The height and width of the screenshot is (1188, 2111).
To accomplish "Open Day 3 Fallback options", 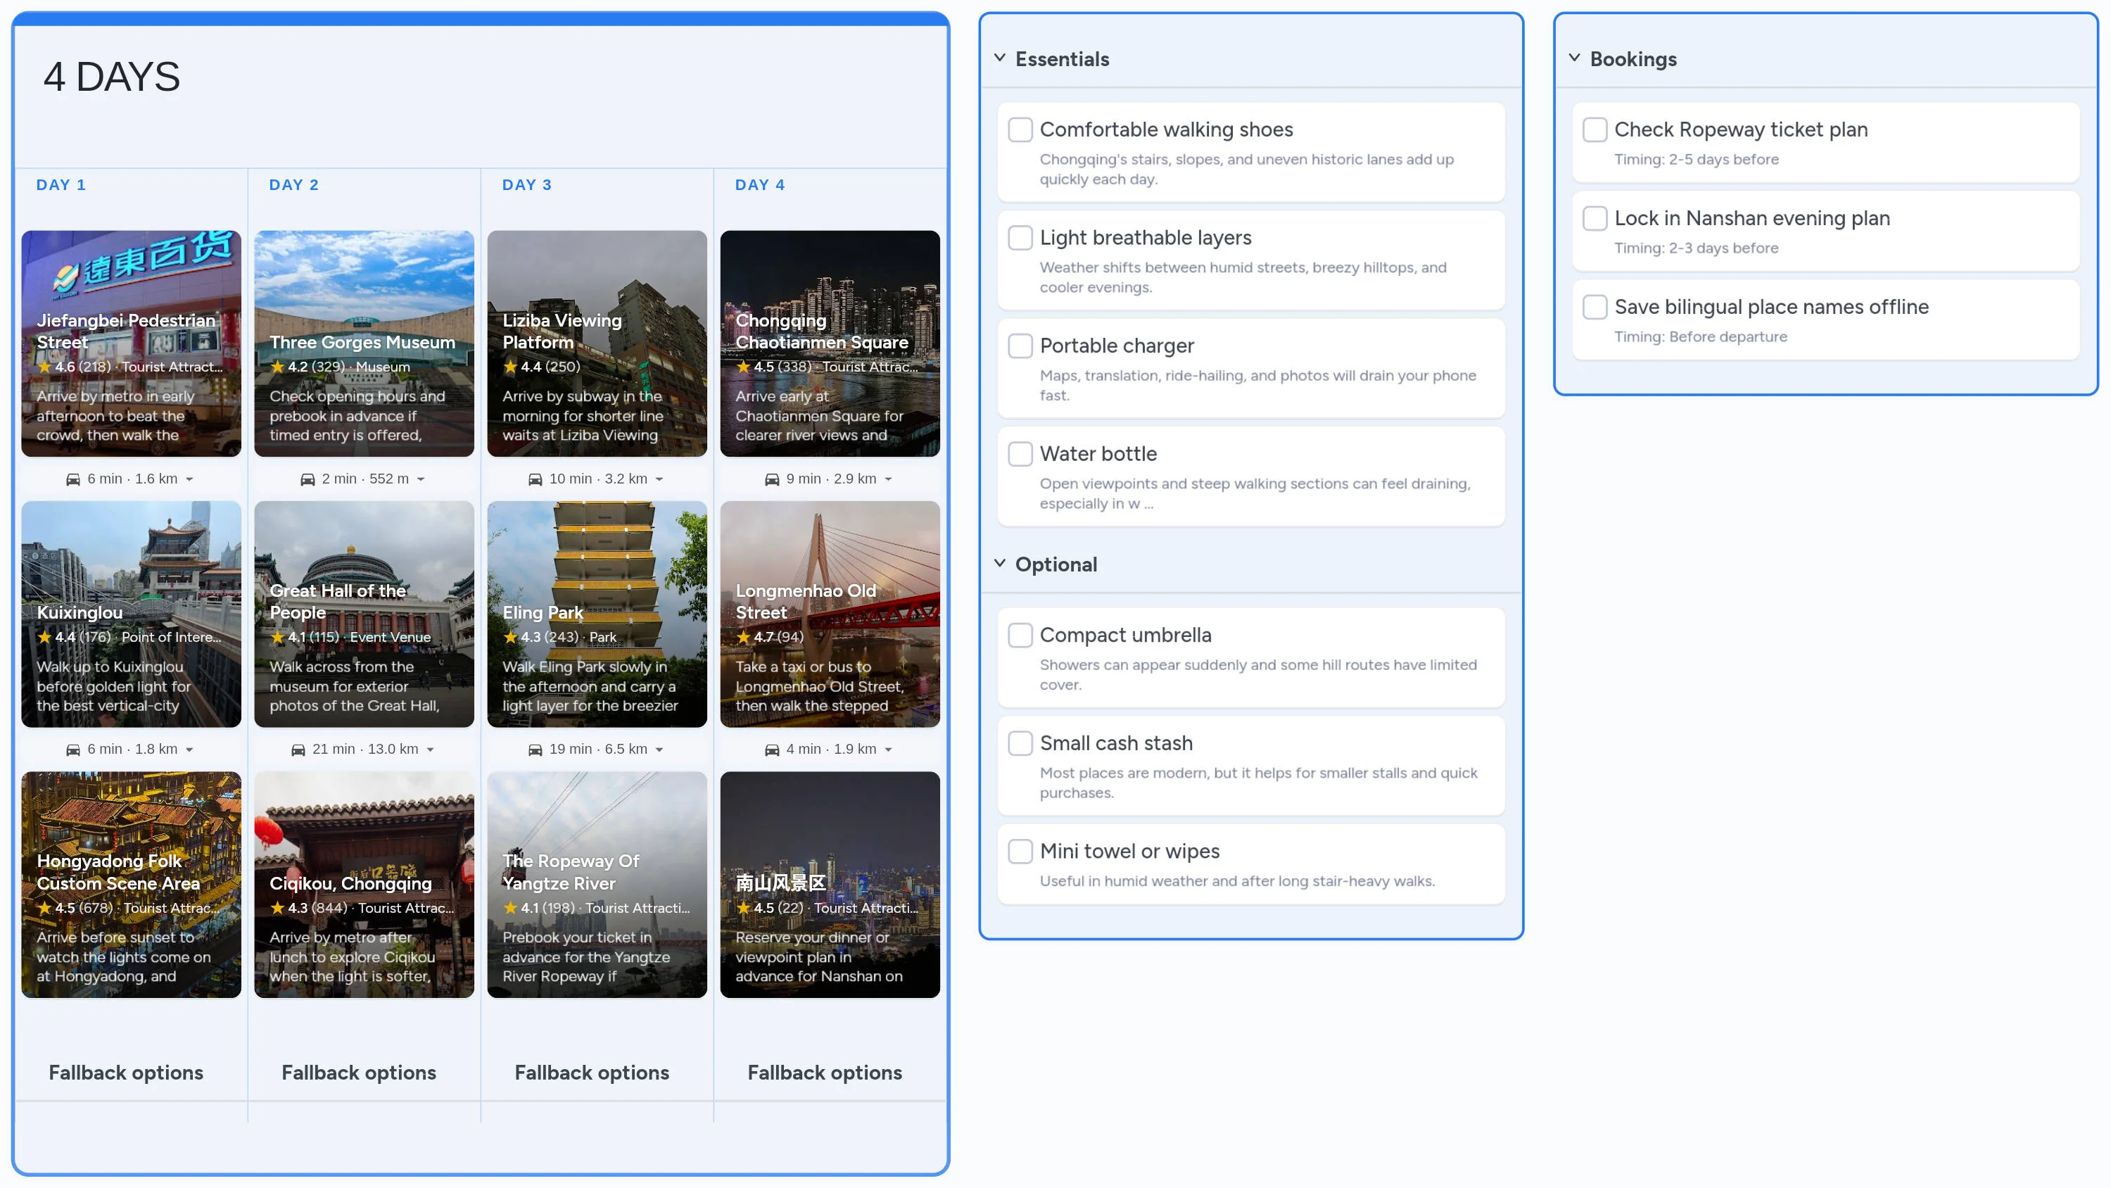I will (592, 1073).
